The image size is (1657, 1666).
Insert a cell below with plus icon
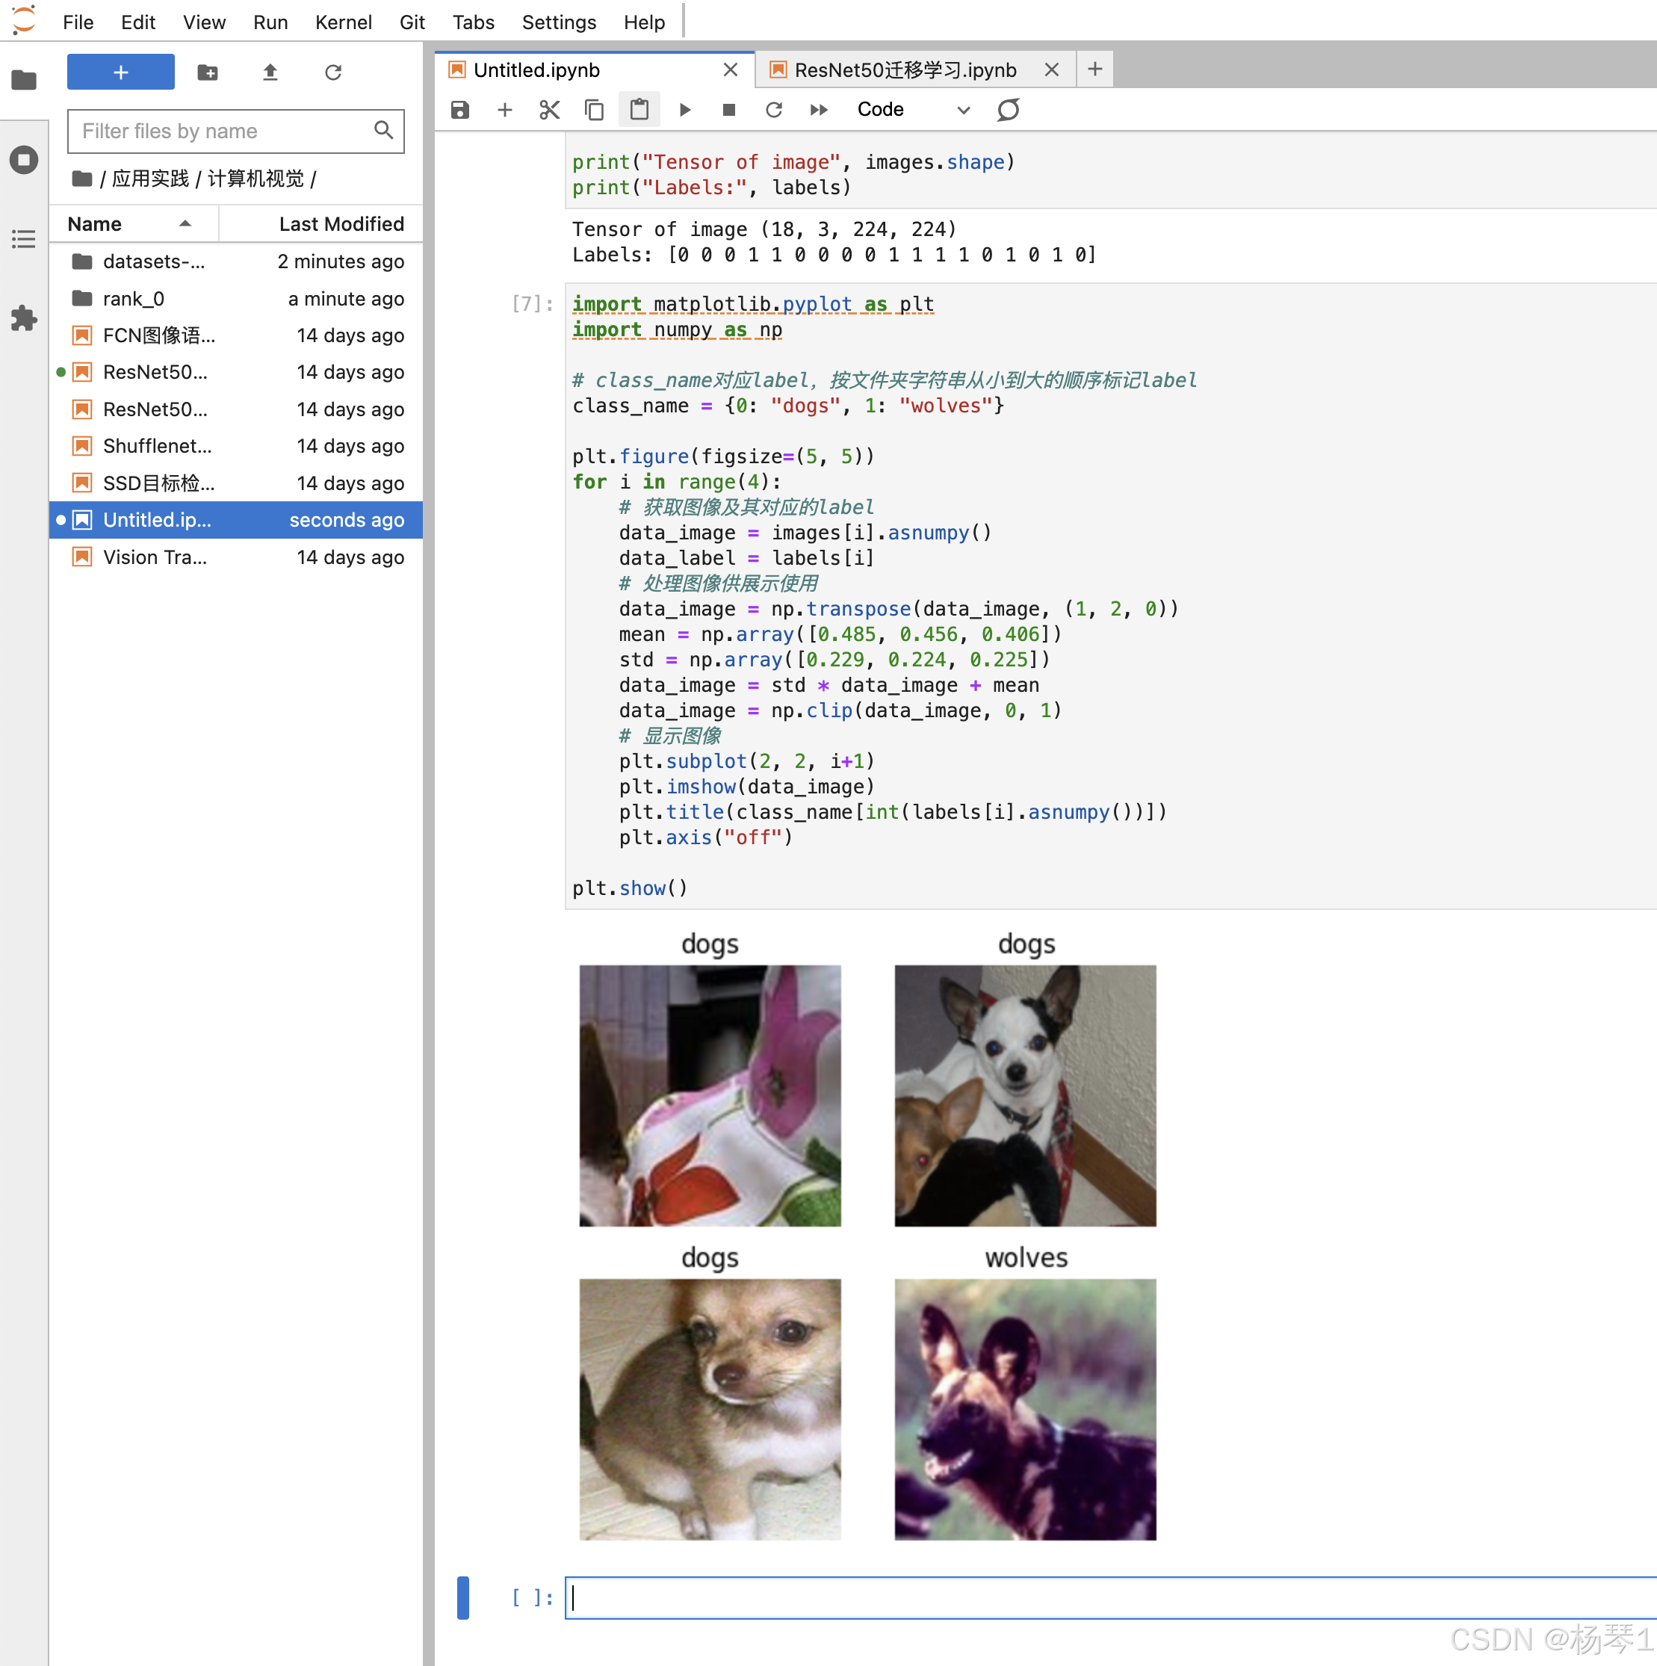505,110
